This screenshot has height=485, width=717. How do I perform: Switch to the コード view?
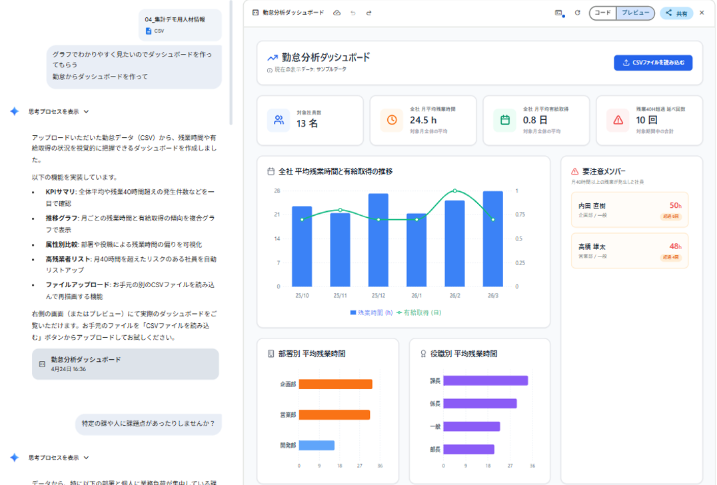[602, 13]
